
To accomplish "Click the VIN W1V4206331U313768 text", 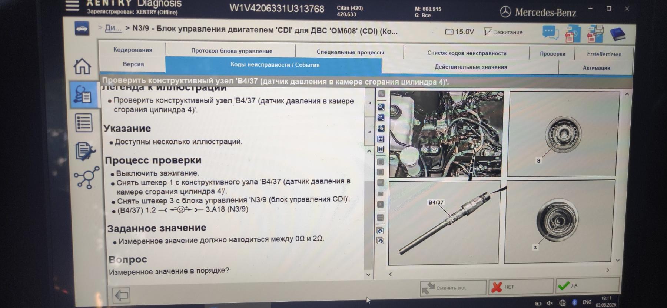I will (x=277, y=9).
